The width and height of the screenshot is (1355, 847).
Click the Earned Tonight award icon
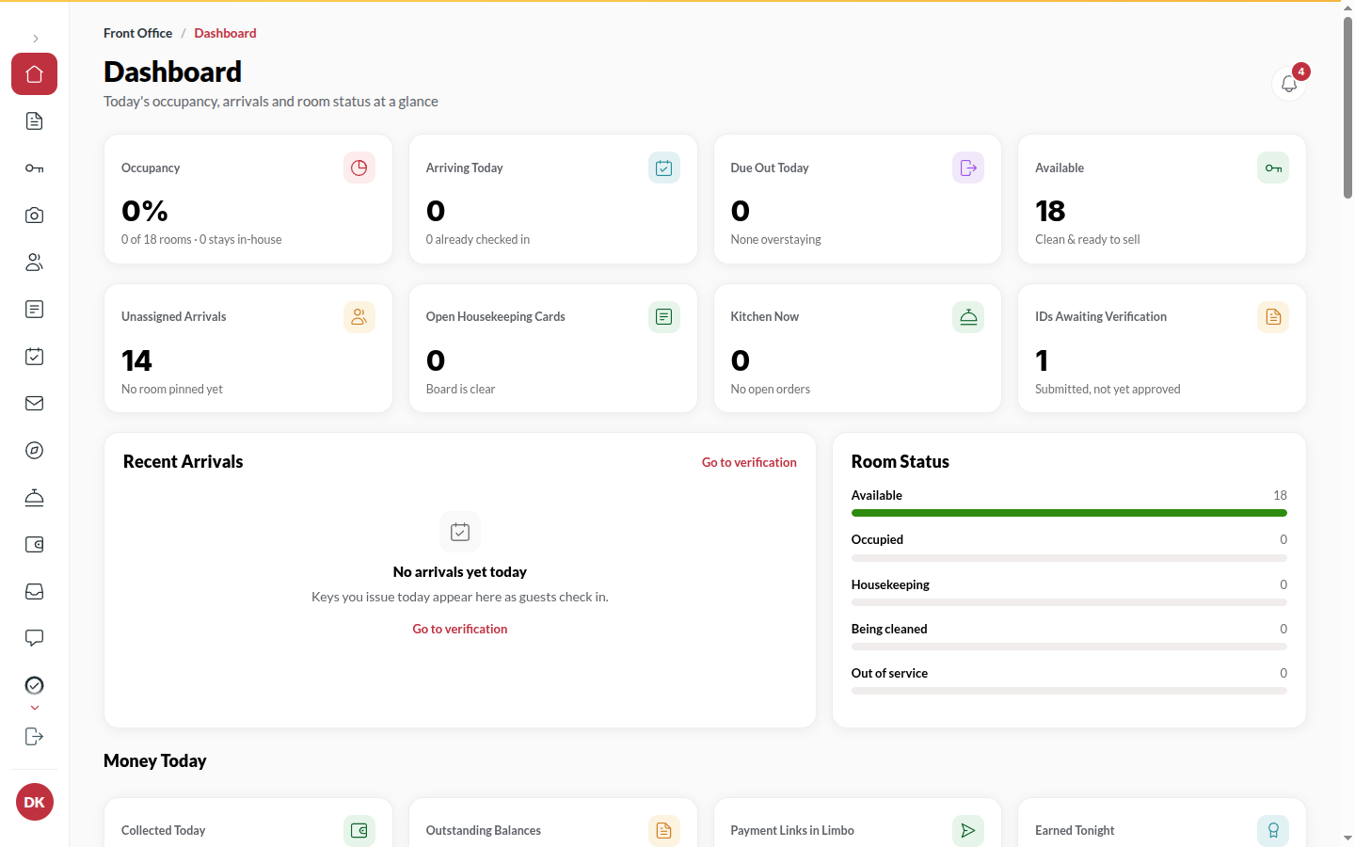1273,831
